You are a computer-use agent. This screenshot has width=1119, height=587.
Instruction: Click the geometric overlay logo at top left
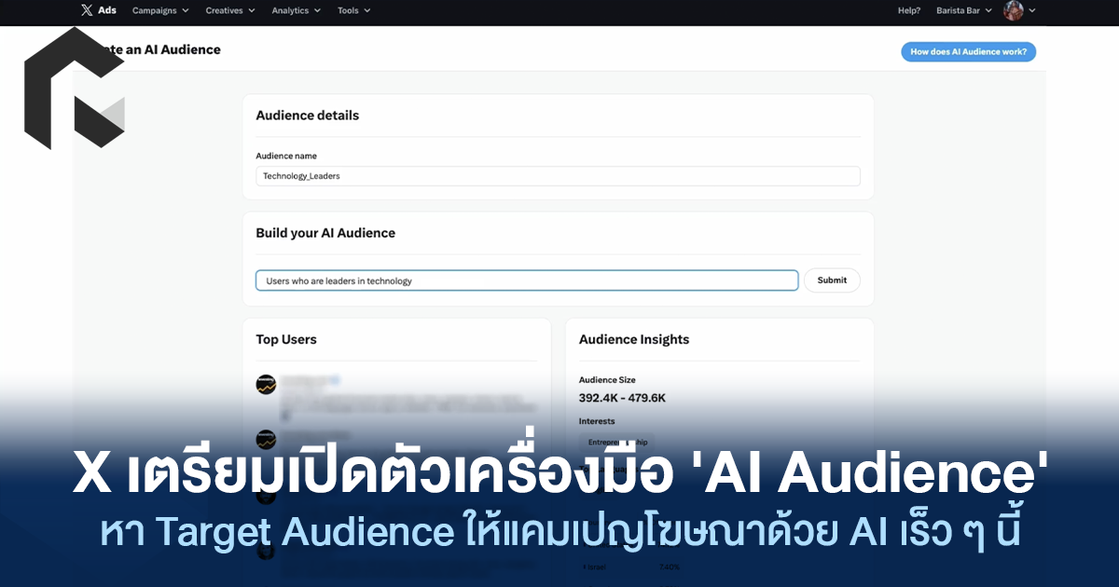(73, 89)
